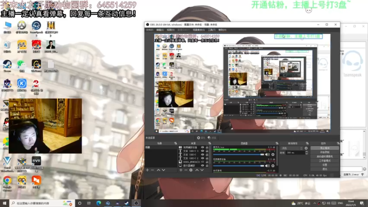Pop out the Sources dock
This screenshot has width=368, height=207.
(x=210, y=143)
